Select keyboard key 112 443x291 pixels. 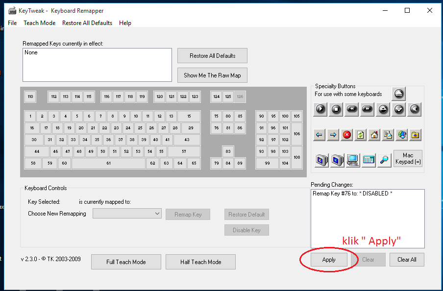point(54,97)
